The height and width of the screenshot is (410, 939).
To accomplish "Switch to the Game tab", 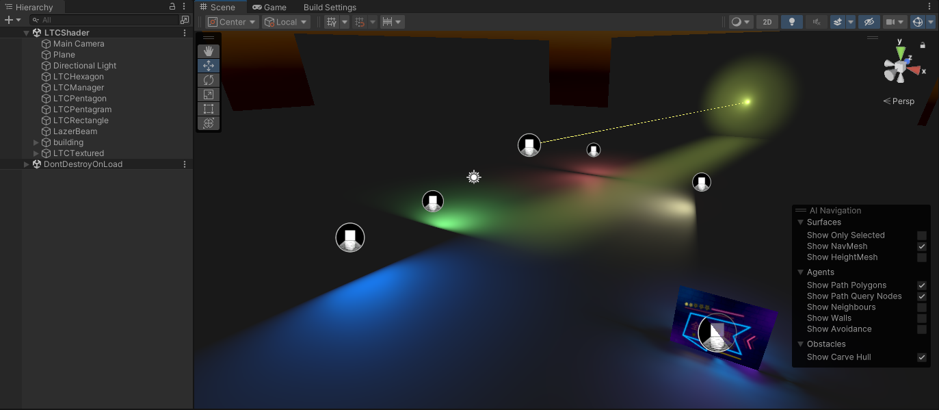I will click(269, 7).
